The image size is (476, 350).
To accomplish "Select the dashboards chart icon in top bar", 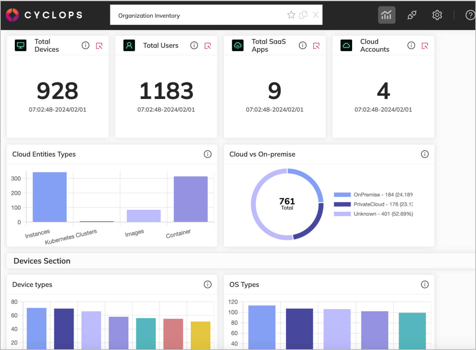I will click(x=386, y=15).
